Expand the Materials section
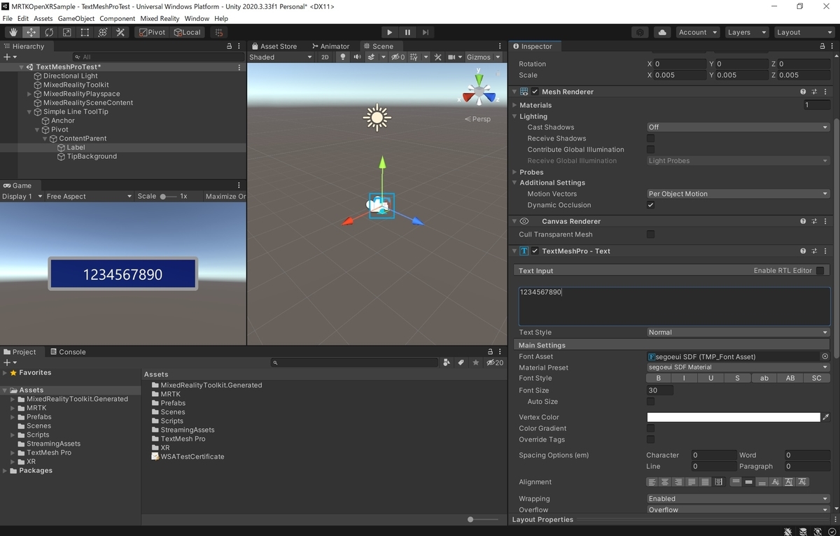The height and width of the screenshot is (536, 840). (x=514, y=105)
